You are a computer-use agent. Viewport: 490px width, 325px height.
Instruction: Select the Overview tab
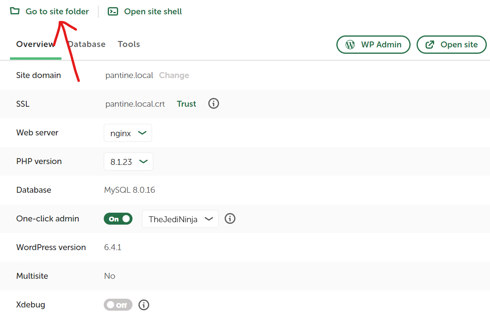[35, 44]
